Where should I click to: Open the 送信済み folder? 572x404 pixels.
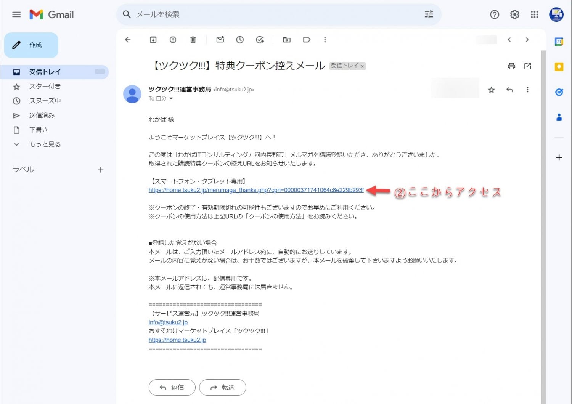[x=42, y=115]
